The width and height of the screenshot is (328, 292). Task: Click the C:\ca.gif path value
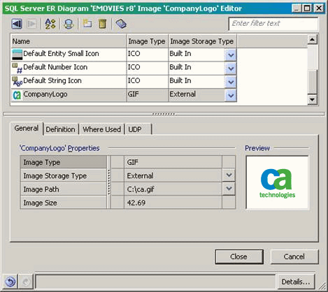tap(173, 189)
